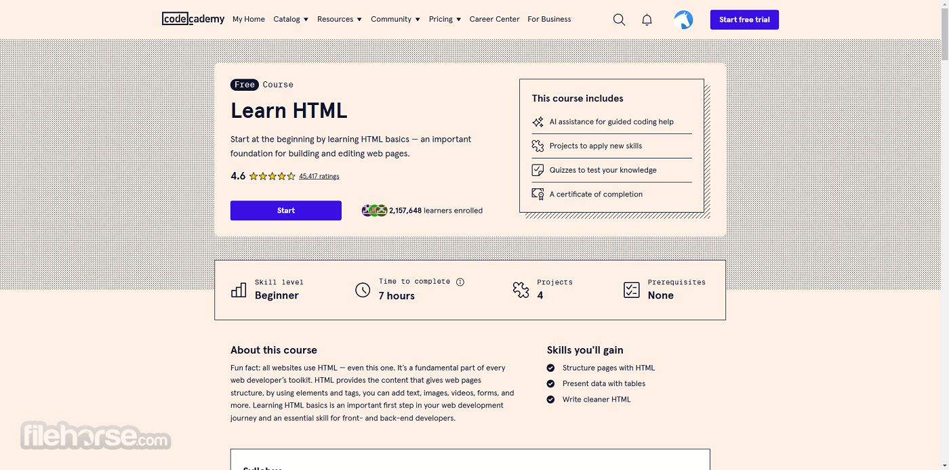Screen dimensions: 949x470
Task: Show the Time to complete info icon
Action: (x=460, y=282)
